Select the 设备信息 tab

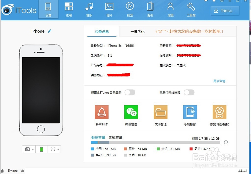click(102, 32)
